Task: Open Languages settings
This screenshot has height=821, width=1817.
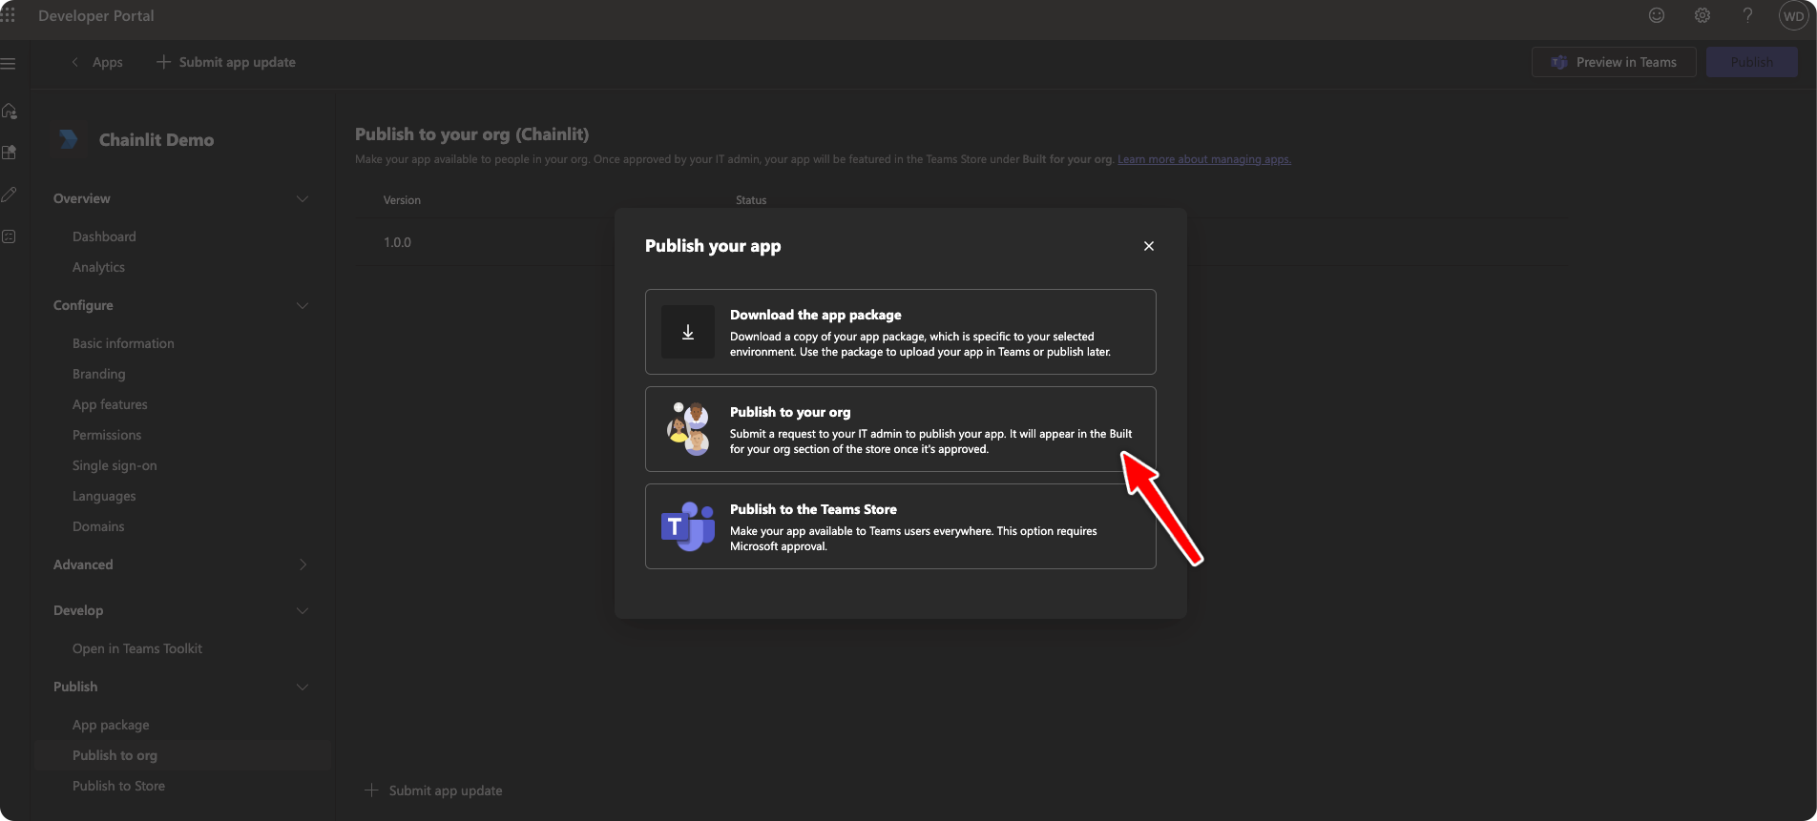Action: click(x=104, y=496)
